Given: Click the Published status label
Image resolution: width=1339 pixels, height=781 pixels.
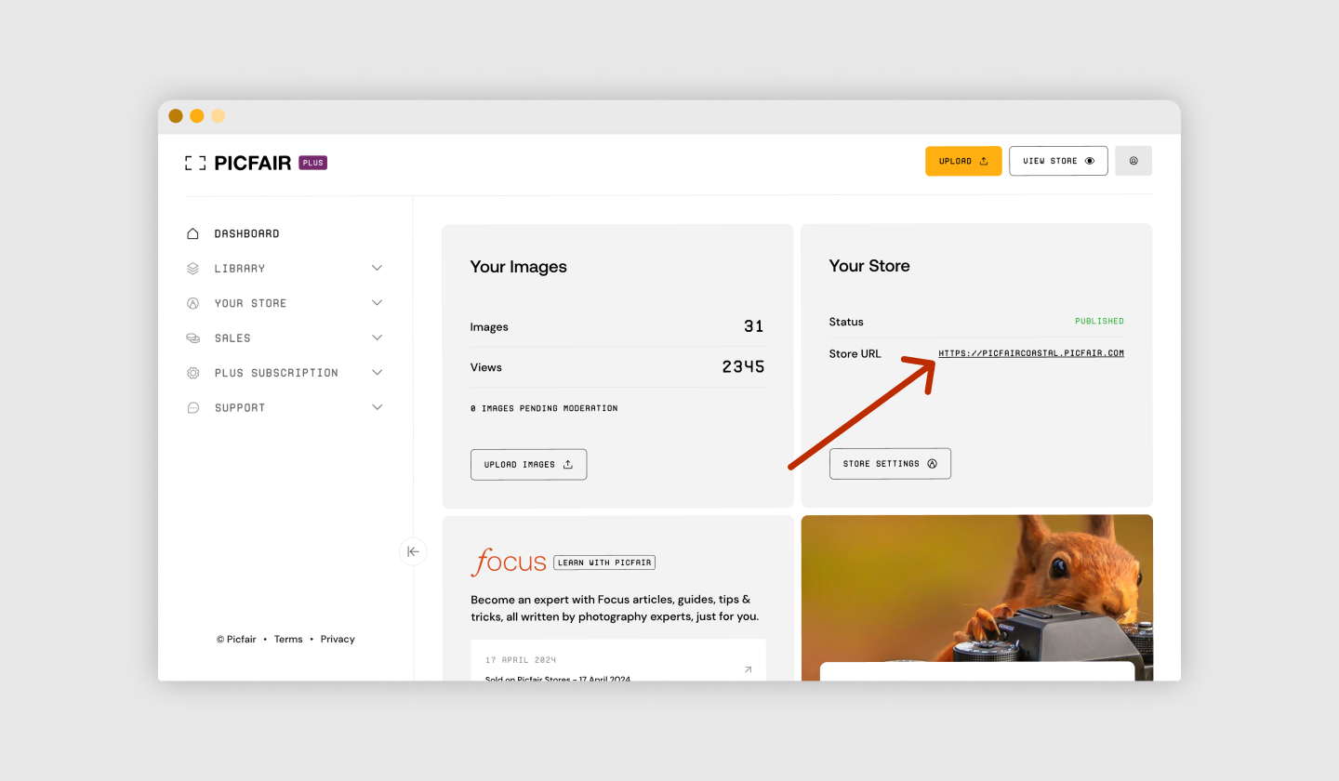Looking at the screenshot, I should (x=1099, y=321).
